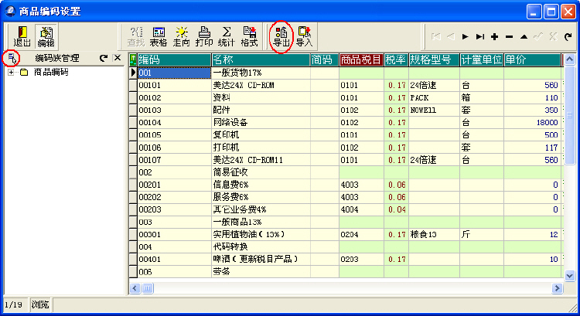Screen dimensions: 580x316
Task: Open the 统计 statistics icon
Action: [x=227, y=36]
